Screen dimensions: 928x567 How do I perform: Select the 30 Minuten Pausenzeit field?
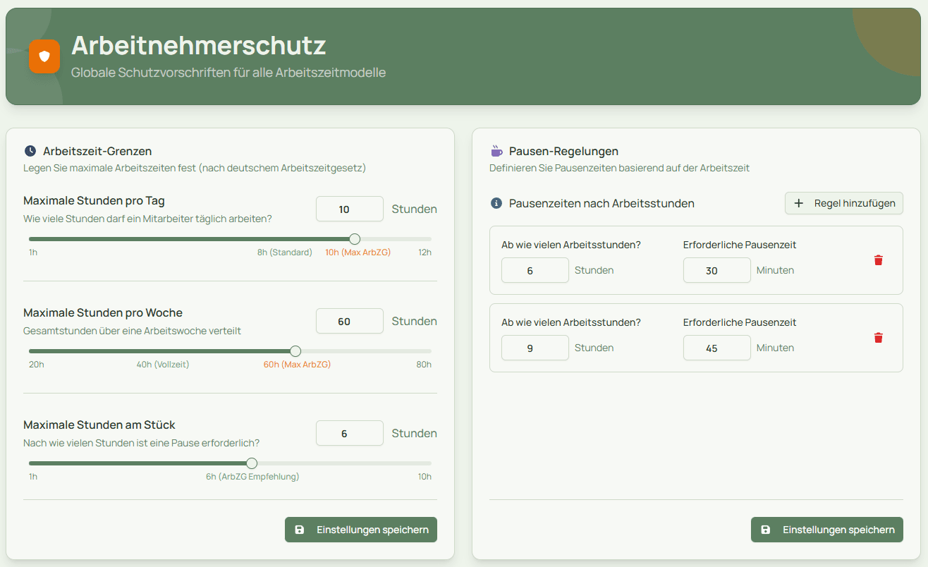coord(716,269)
